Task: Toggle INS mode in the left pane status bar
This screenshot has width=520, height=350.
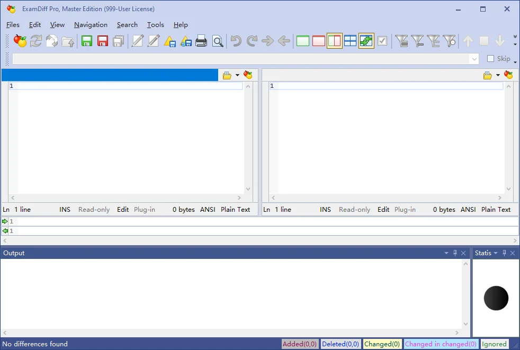Action: coord(65,210)
